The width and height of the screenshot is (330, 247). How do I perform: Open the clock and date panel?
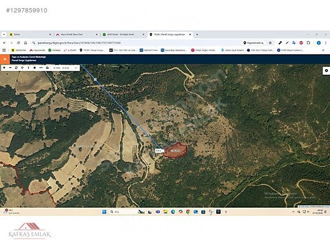[x=317, y=211]
